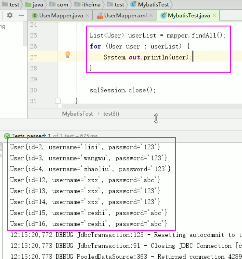Click 'for' keyword on line 26

point(95,46)
